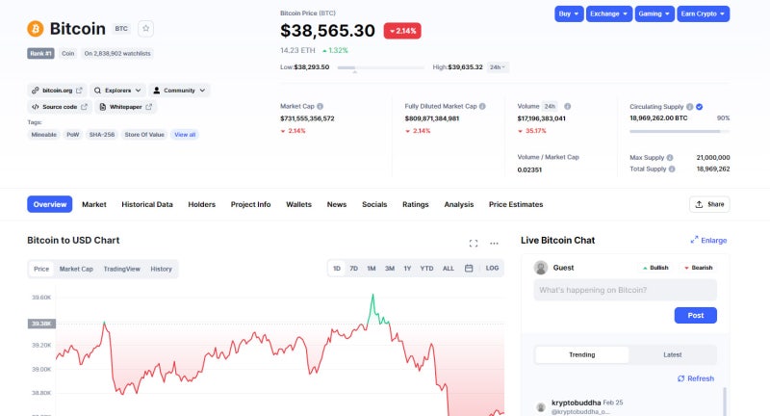Open the News tab
This screenshot has width=770, height=416.
click(x=337, y=204)
